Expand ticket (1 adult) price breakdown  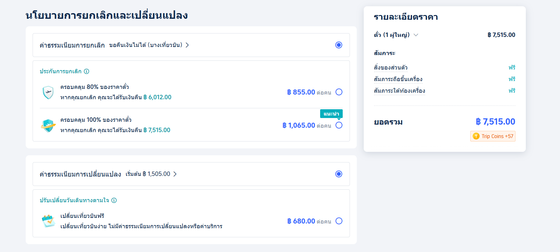pos(416,35)
